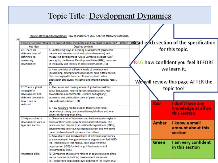This screenshot has height=163, width=218.
Task: Click the 'Before' column header
Action: [x=124, y=43]
